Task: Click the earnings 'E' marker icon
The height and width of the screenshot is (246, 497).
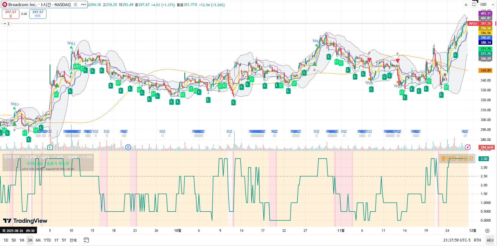Action: pos(50,147)
